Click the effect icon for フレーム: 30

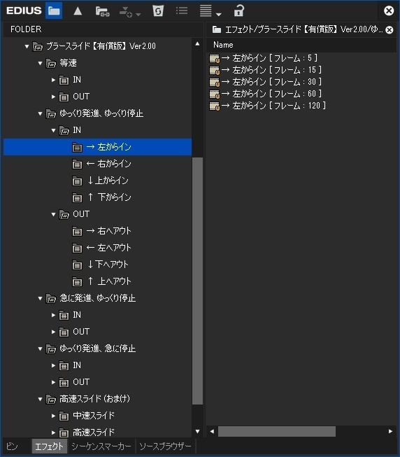[x=215, y=82]
